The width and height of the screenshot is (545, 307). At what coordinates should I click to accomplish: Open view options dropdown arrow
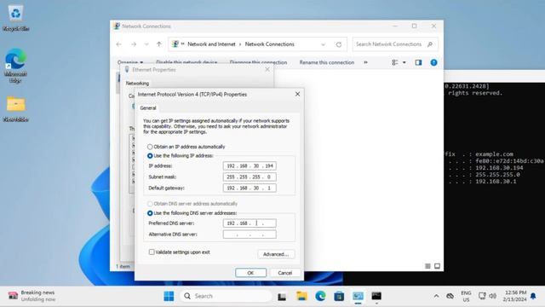[x=404, y=62]
